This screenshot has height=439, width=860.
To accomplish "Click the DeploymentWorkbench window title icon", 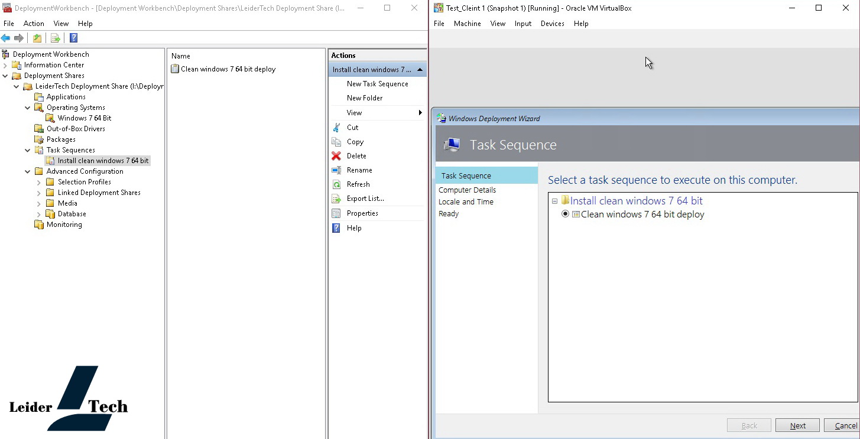I will click(7, 8).
